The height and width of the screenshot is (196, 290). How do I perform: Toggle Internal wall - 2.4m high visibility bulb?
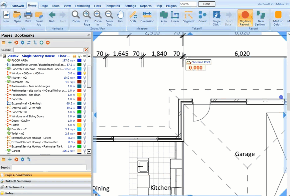tap(84, 108)
